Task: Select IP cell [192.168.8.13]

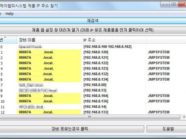Action: 95,90
